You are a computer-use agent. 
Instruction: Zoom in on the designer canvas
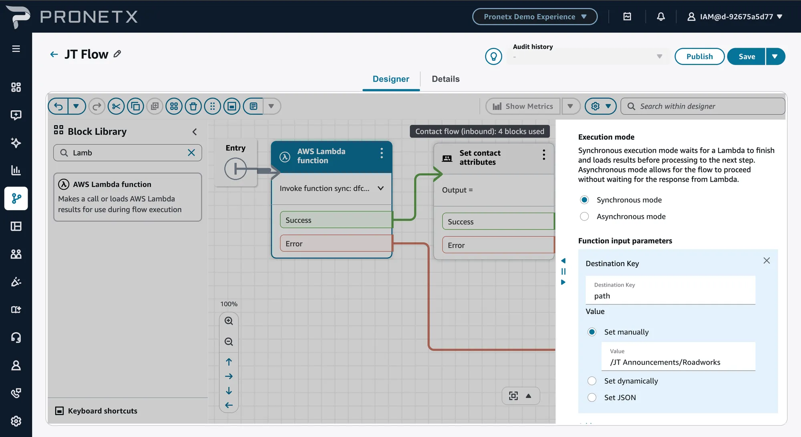point(229,321)
